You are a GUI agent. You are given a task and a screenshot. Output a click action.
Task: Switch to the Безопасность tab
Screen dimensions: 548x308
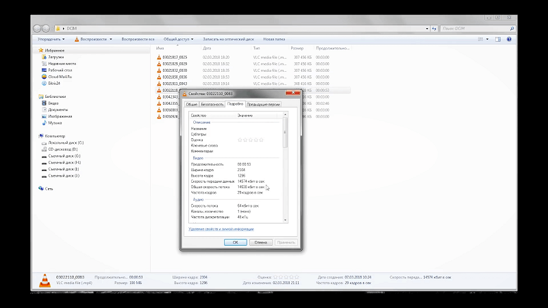[212, 104]
